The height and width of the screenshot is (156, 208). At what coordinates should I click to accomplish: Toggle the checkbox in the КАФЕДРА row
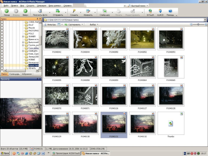click(x=2, y=51)
